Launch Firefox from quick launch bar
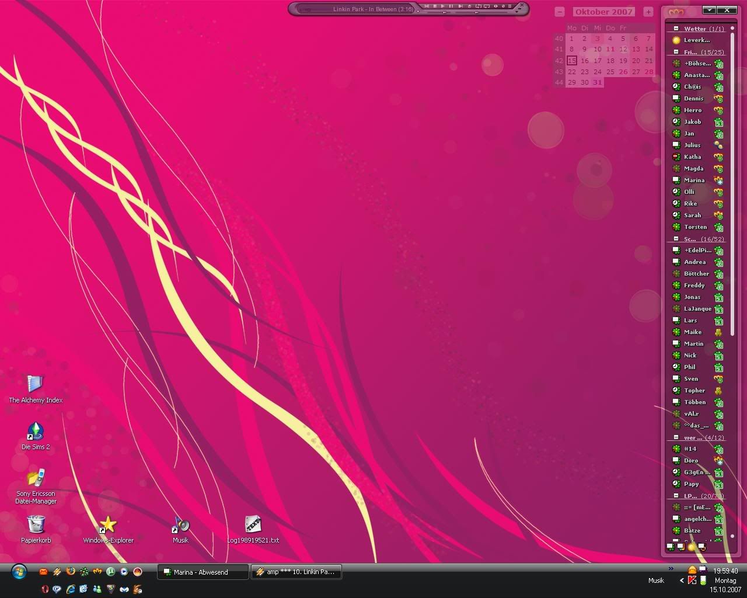 [71, 572]
